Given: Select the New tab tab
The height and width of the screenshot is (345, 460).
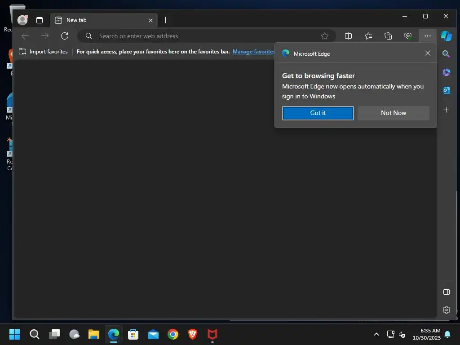Looking at the screenshot, I should tap(103, 20).
